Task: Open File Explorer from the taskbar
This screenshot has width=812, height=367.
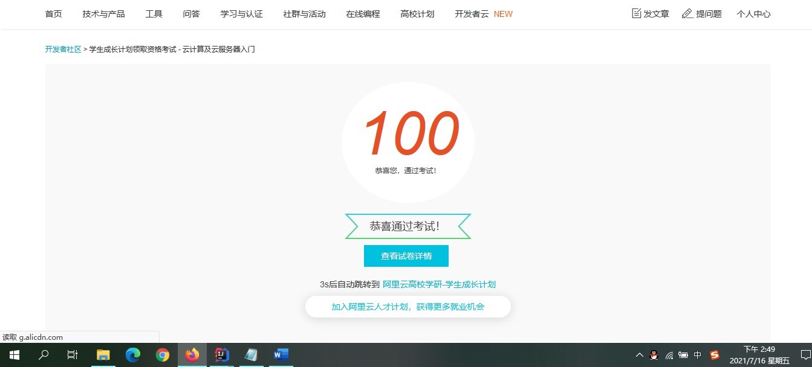Action: [103, 355]
